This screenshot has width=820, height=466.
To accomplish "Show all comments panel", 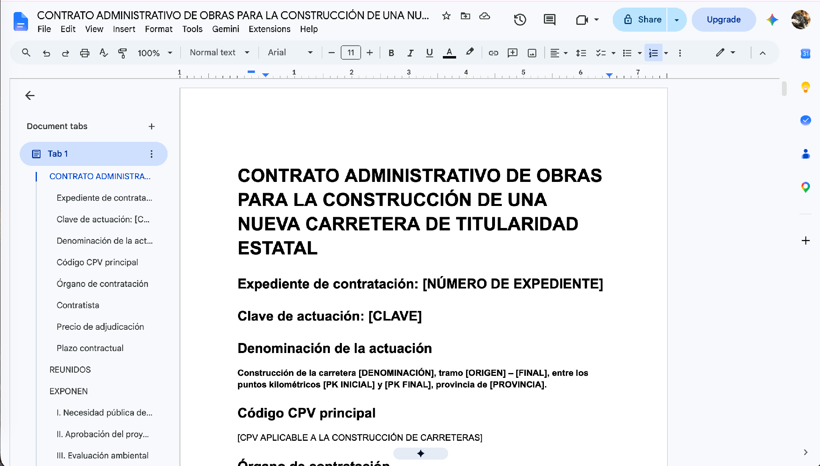I will point(549,20).
